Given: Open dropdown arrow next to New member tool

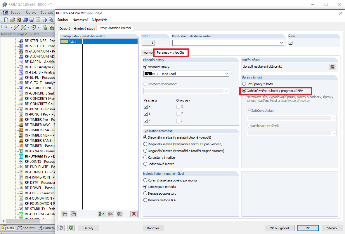Looking at the screenshot, I should [28, 27].
